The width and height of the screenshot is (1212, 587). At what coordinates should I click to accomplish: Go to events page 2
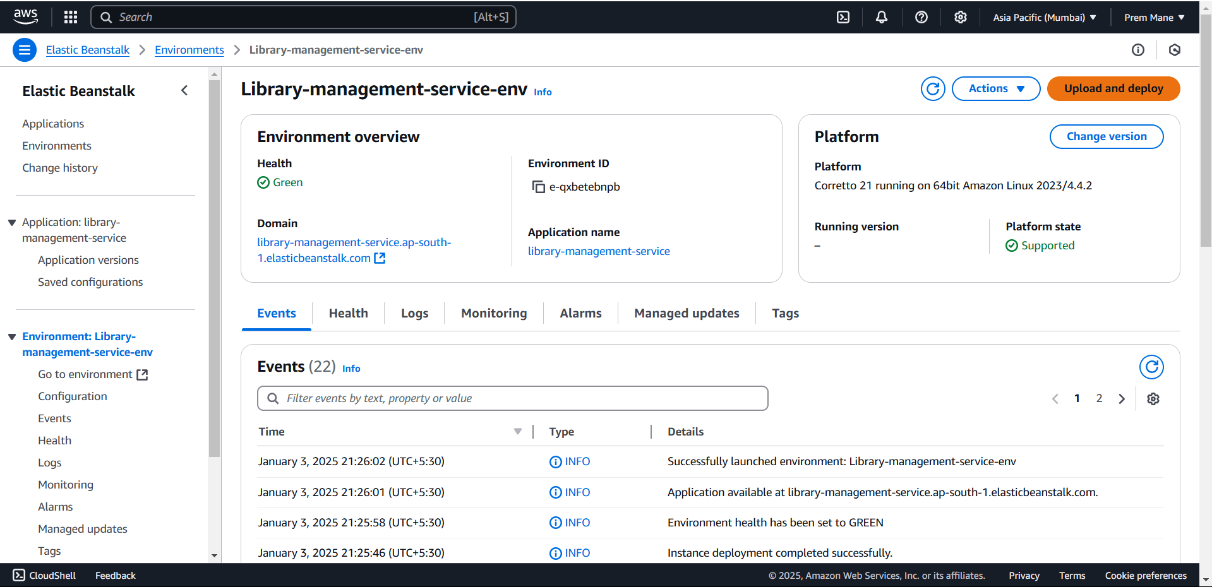1099,398
